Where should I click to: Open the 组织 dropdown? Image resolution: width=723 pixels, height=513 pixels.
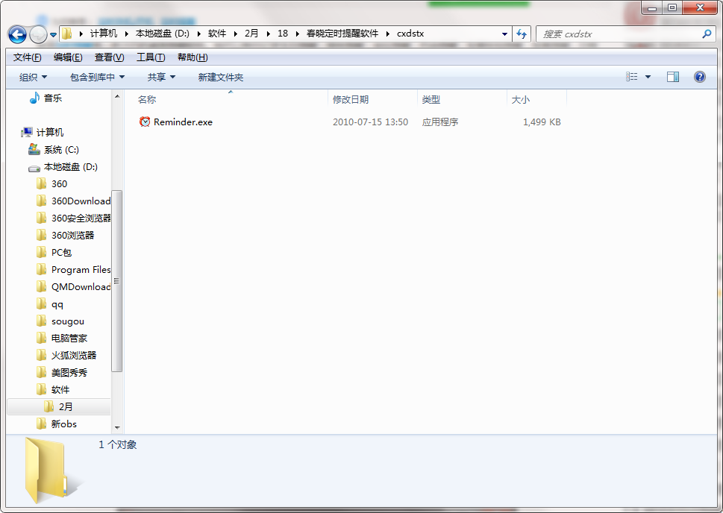33,77
